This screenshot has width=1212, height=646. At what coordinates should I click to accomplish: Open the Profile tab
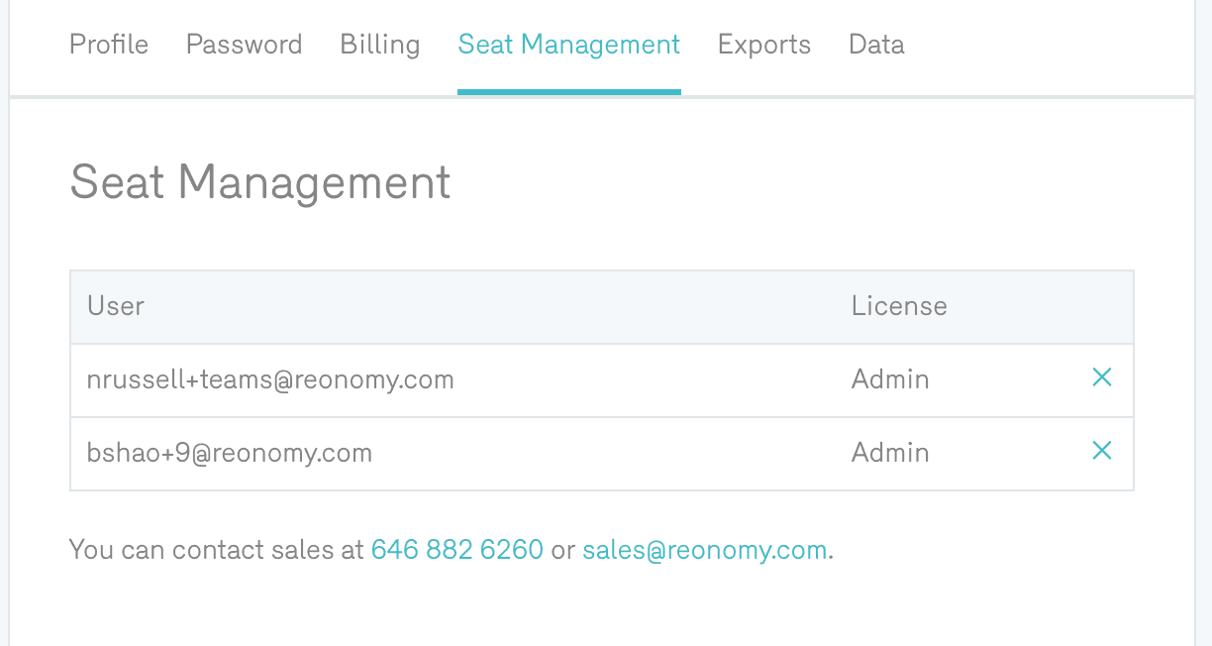coord(109,45)
